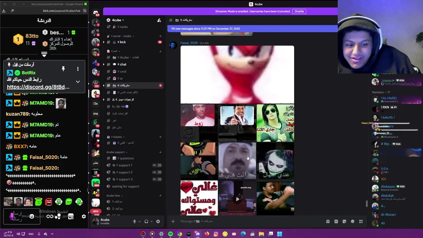Open the red heart sticker thumbnail
The height and width of the screenshot is (238, 423).
(199, 198)
